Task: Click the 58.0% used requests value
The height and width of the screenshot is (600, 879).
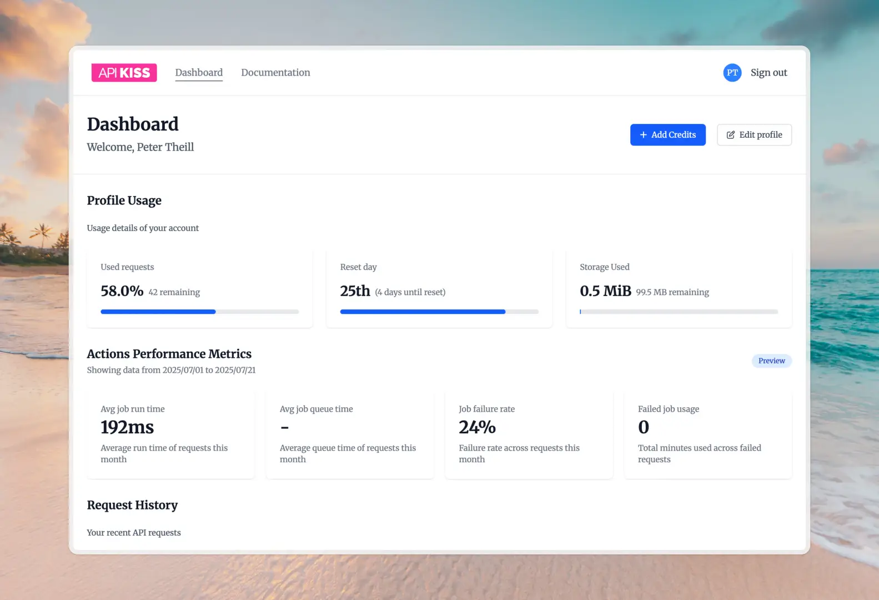Action: (x=122, y=291)
